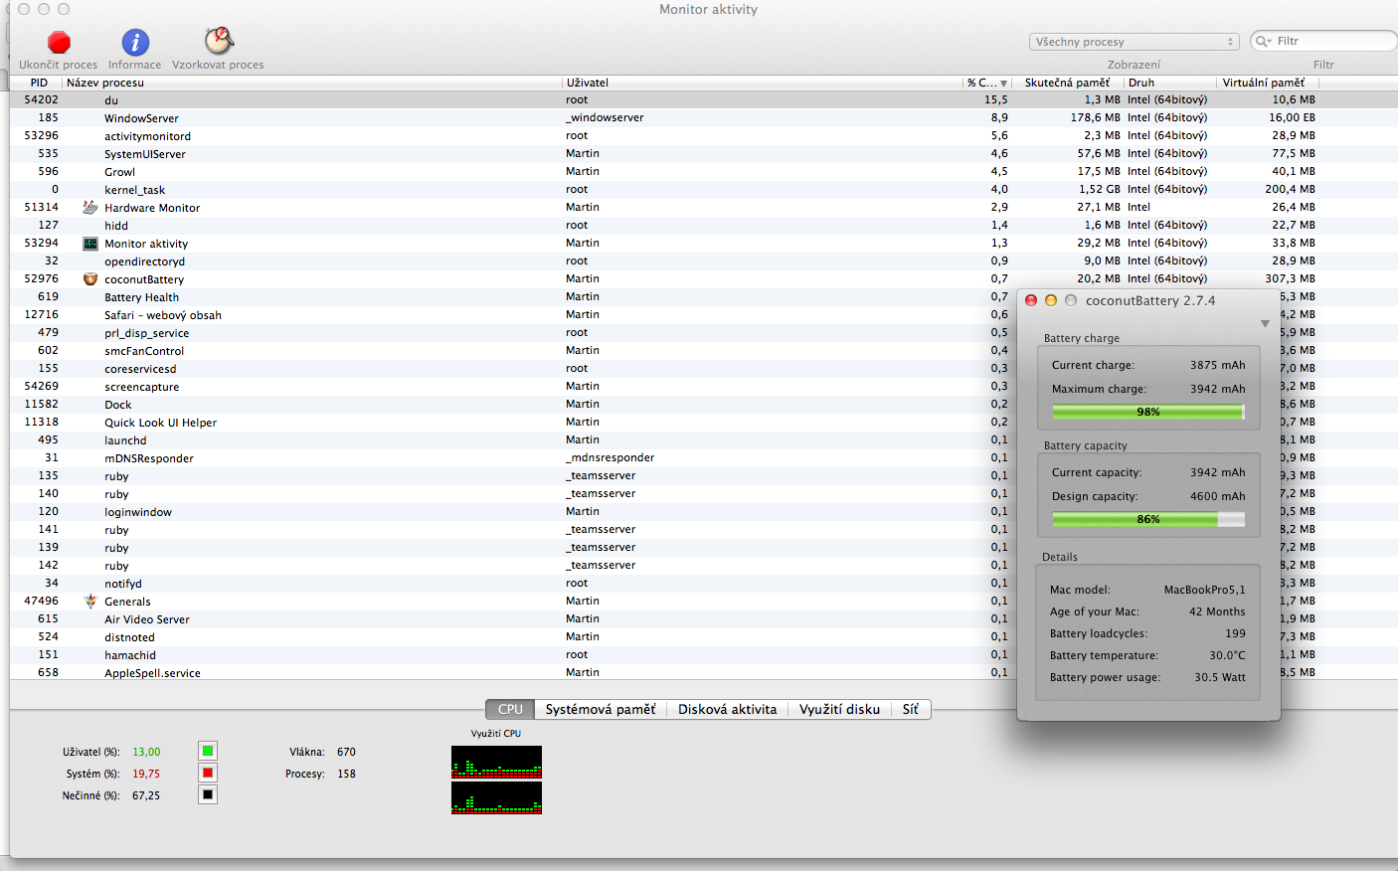Select the Monitor aktivity process icon
The width and height of the screenshot is (1398, 871).
pos(90,243)
